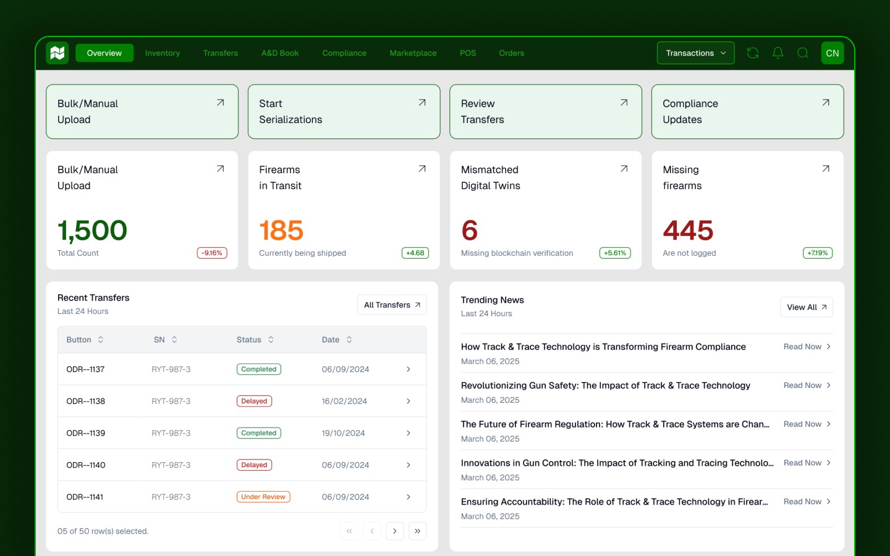Read Now: Revolutionizing Gun Safety article
The width and height of the screenshot is (890, 556).
[x=807, y=385]
